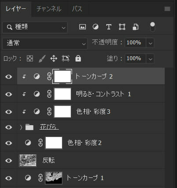
Task: Select layer name 反転
Action: pos(49,160)
